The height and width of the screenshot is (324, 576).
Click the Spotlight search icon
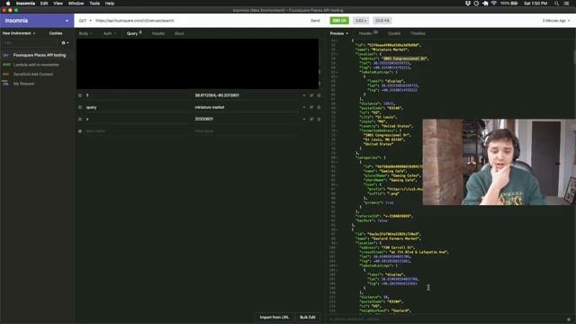click(556, 4)
